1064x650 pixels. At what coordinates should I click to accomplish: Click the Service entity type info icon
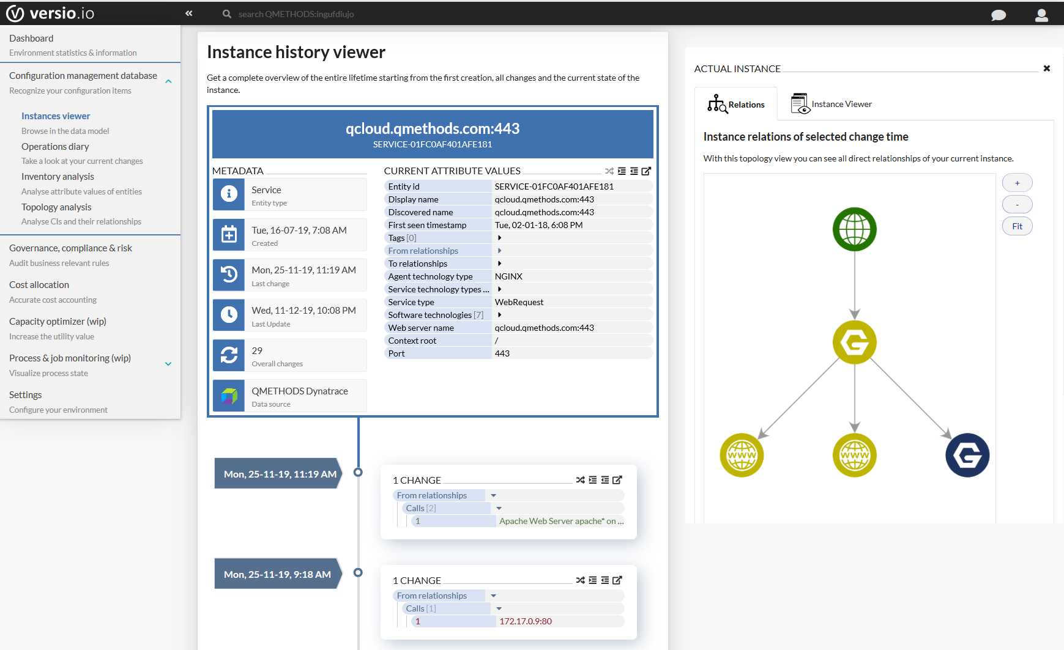229,194
